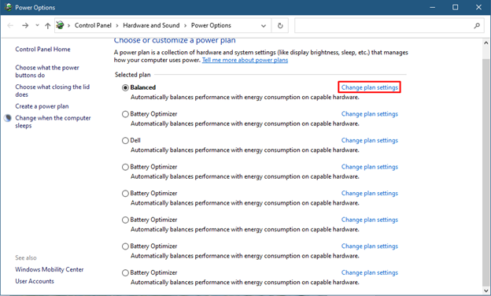This screenshot has width=491, height=296.
Task: Open Tell me more about power plans
Action: pyautogui.click(x=245, y=60)
